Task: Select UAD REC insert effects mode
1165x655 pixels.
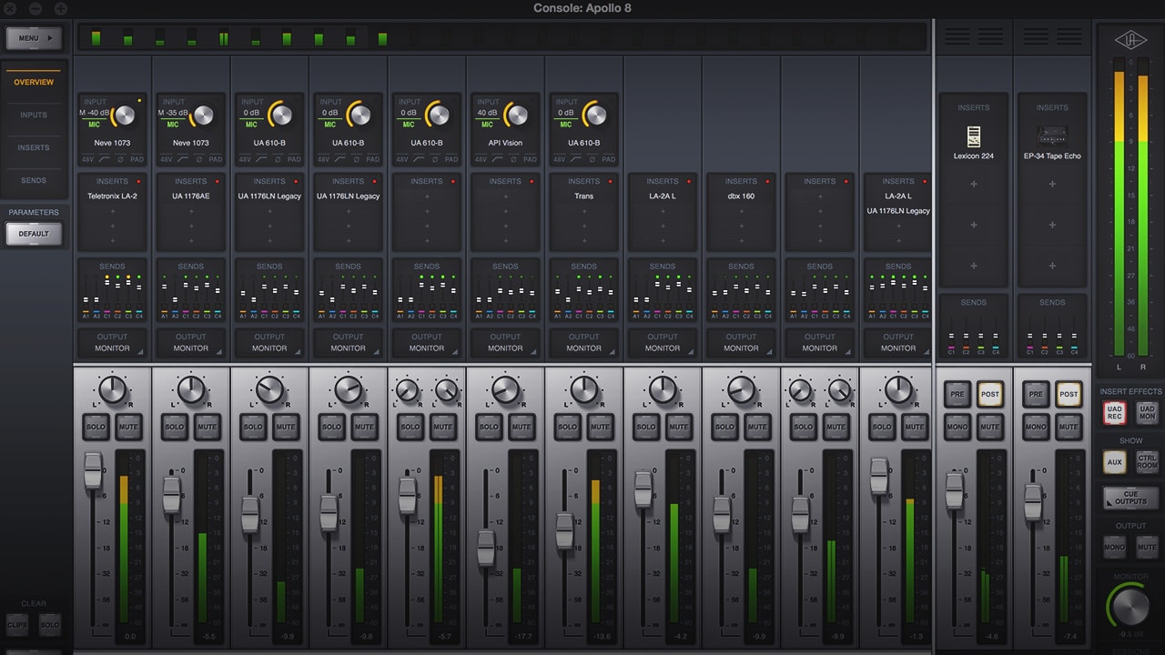Action: coord(1114,413)
